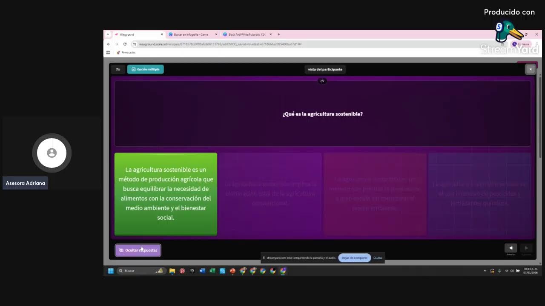The height and width of the screenshot is (306, 545).
Task: Click the browser forward arrow
Action: click(x=117, y=44)
